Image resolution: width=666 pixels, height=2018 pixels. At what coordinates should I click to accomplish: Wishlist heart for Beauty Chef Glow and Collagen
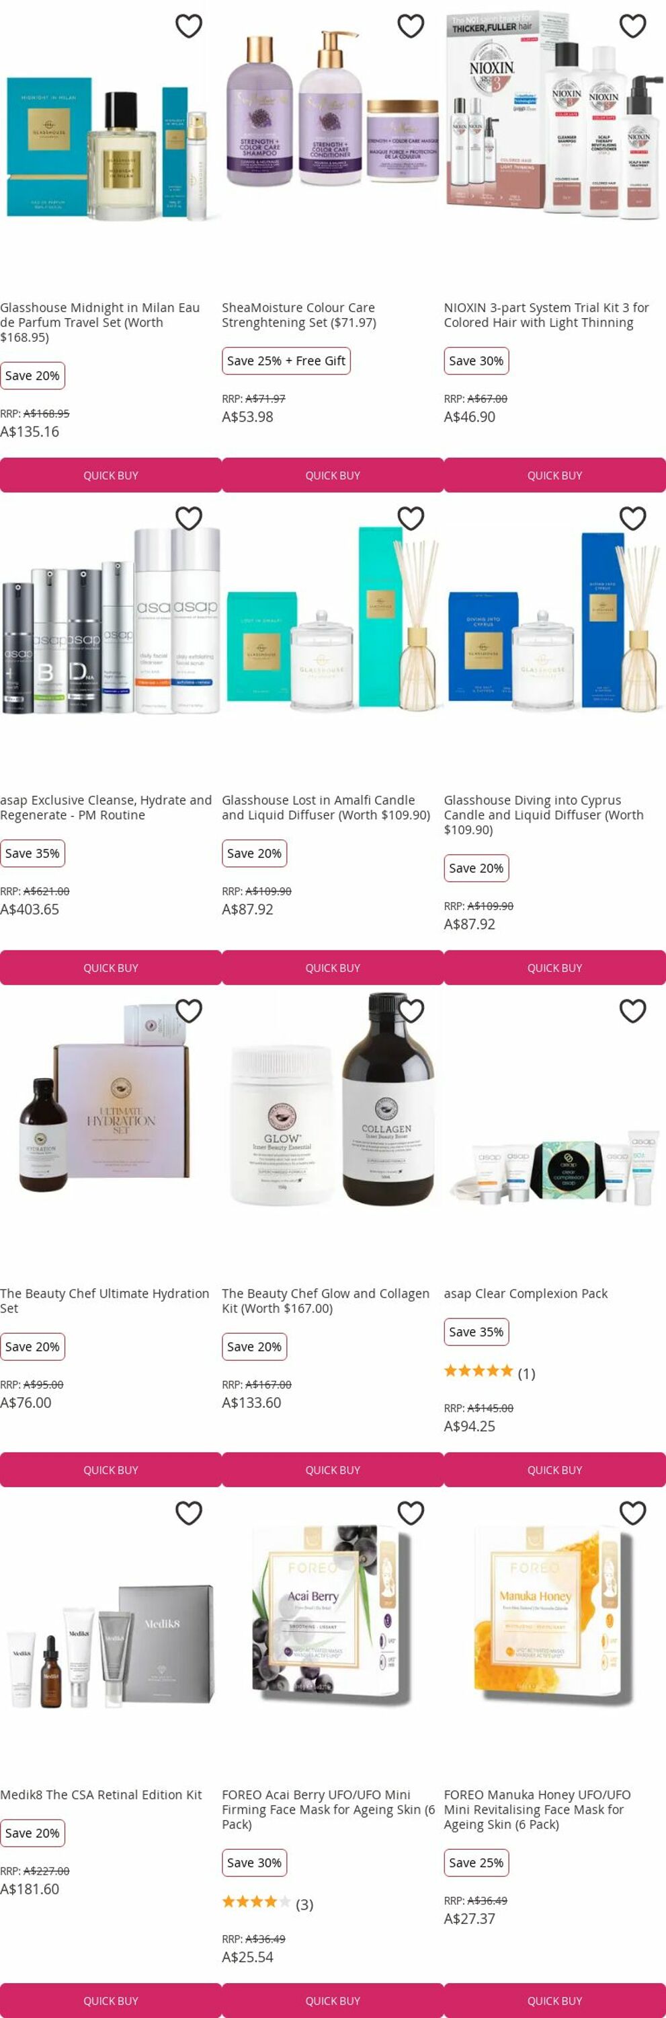411,1010
